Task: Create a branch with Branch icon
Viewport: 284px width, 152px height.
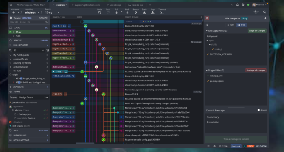Action: pyautogui.click(x=136, y=13)
